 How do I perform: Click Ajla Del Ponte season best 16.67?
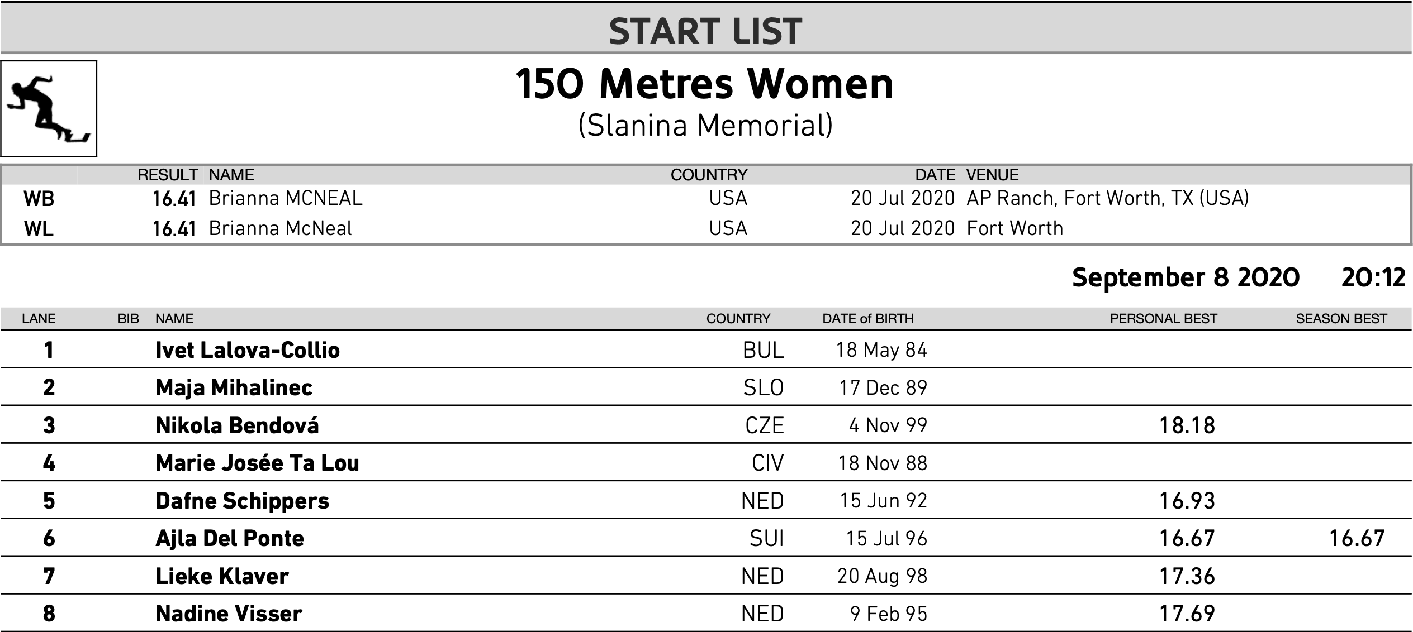(1357, 538)
